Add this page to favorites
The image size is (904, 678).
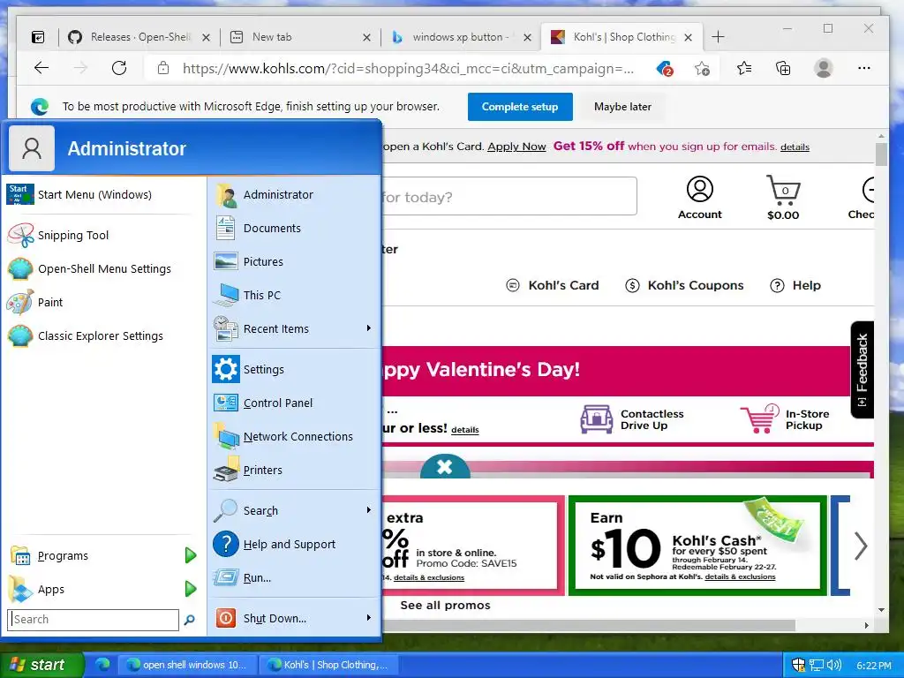(x=702, y=69)
